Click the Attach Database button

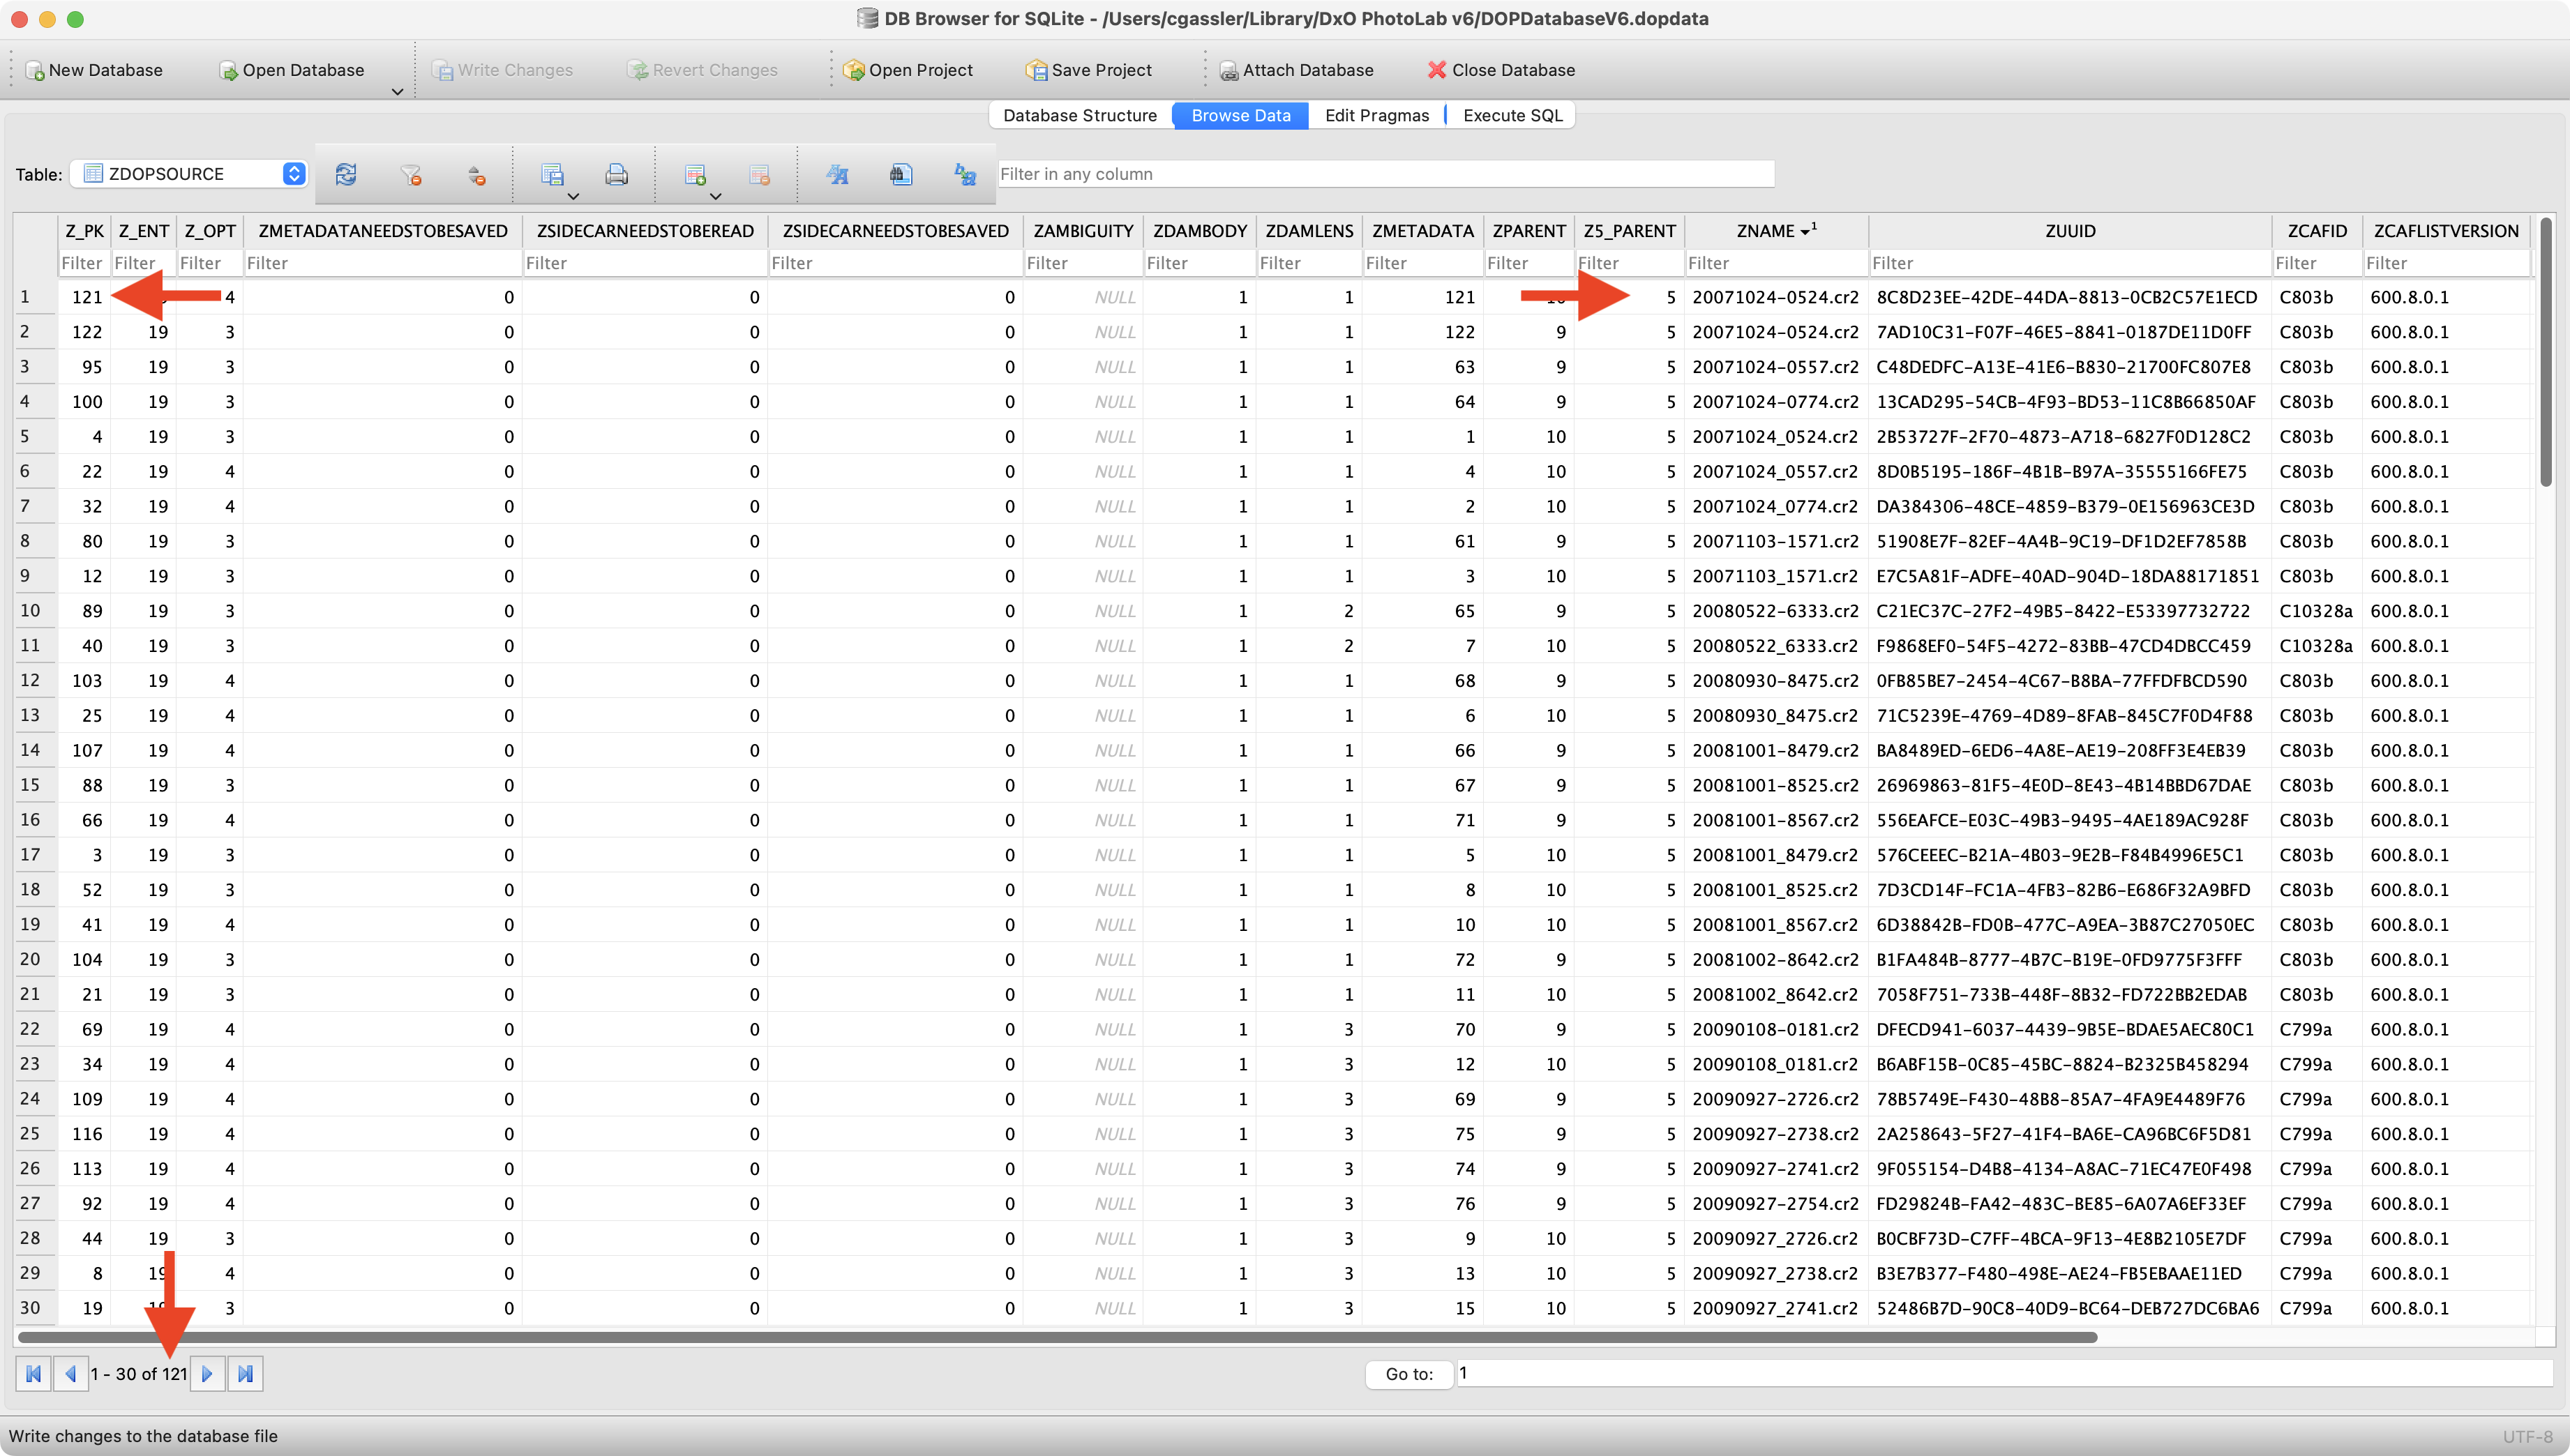(x=1296, y=70)
